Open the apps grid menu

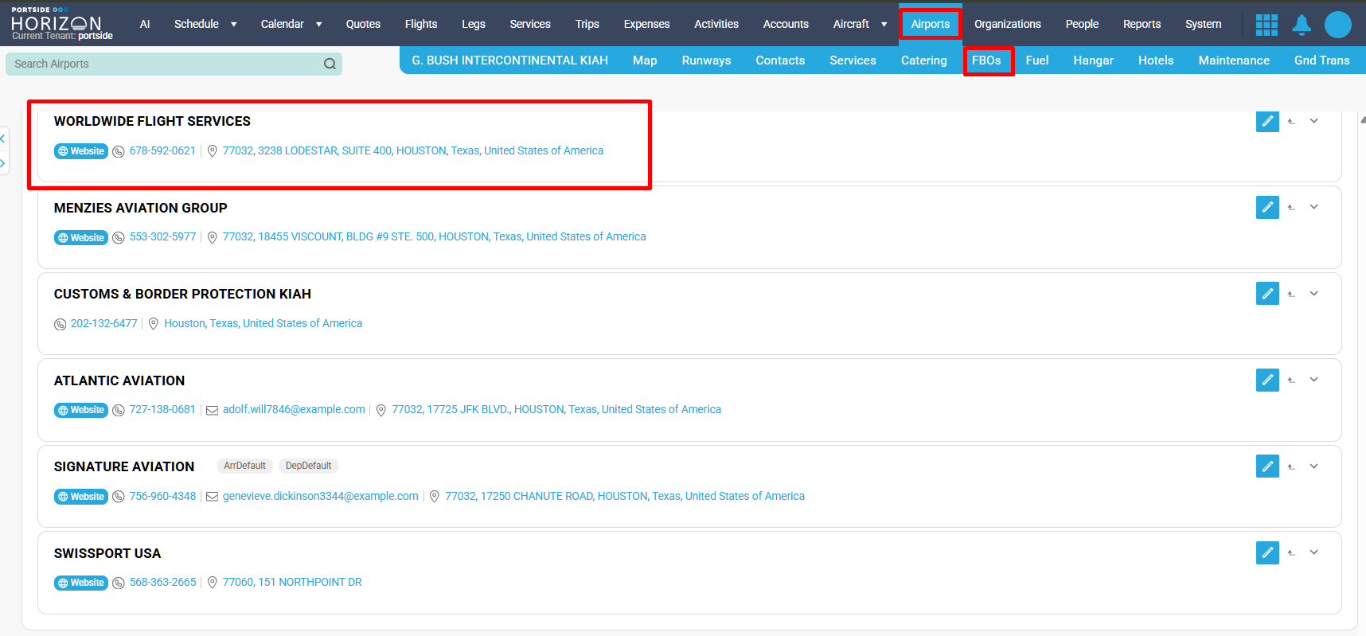(x=1266, y=25)
